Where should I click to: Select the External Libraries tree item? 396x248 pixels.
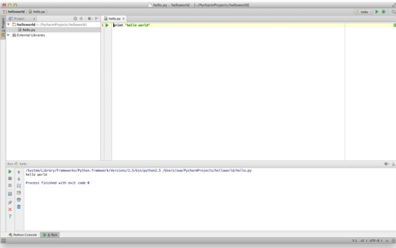pyautogui.click(x=28, y=35)
